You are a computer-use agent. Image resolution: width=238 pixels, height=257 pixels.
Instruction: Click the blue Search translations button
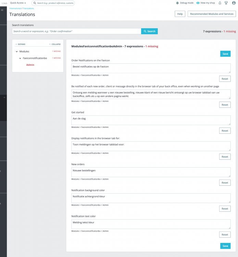tap(149, 31)
